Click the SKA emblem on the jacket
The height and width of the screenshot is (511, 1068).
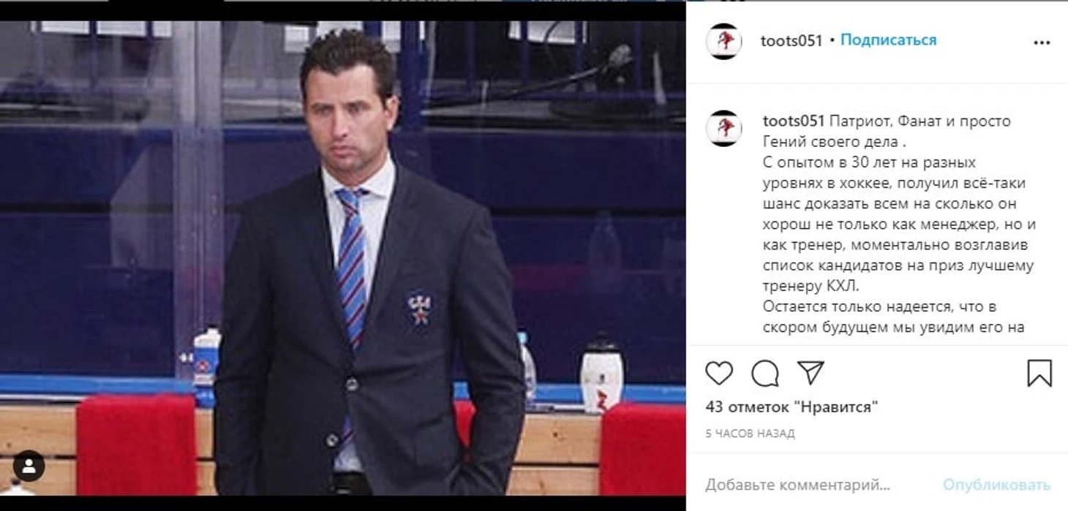pos(419,307)
